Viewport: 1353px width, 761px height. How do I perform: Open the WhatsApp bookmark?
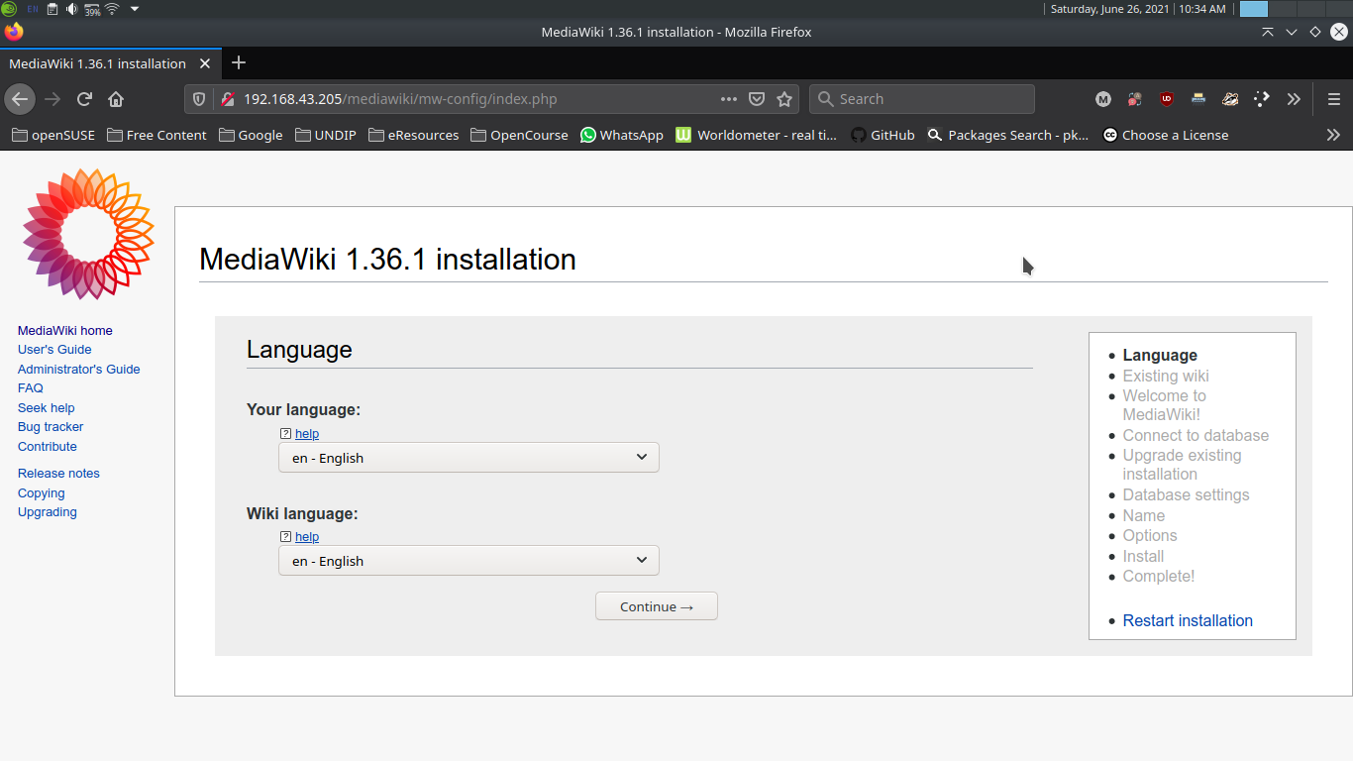(x=622, y=135)
